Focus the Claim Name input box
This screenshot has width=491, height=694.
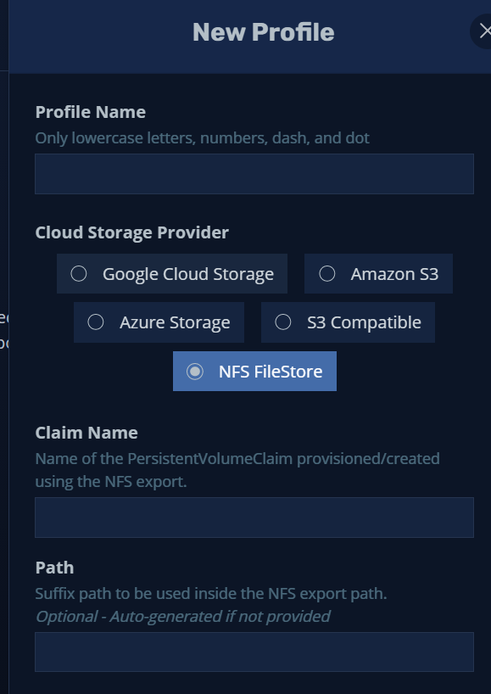(x=254, y=518)
